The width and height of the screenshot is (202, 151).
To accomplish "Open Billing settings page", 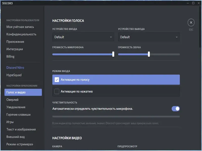I will point(10,56).
